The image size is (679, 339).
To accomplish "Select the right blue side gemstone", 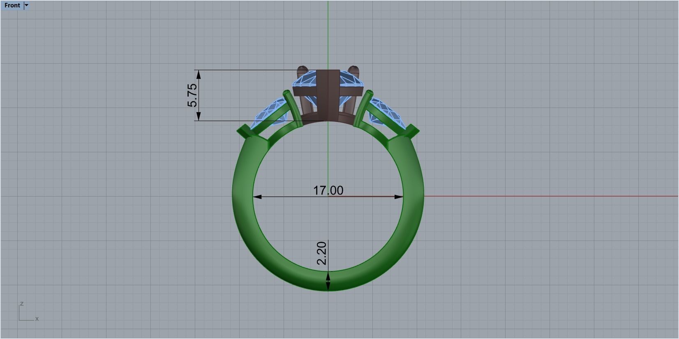I will point(387,112).
